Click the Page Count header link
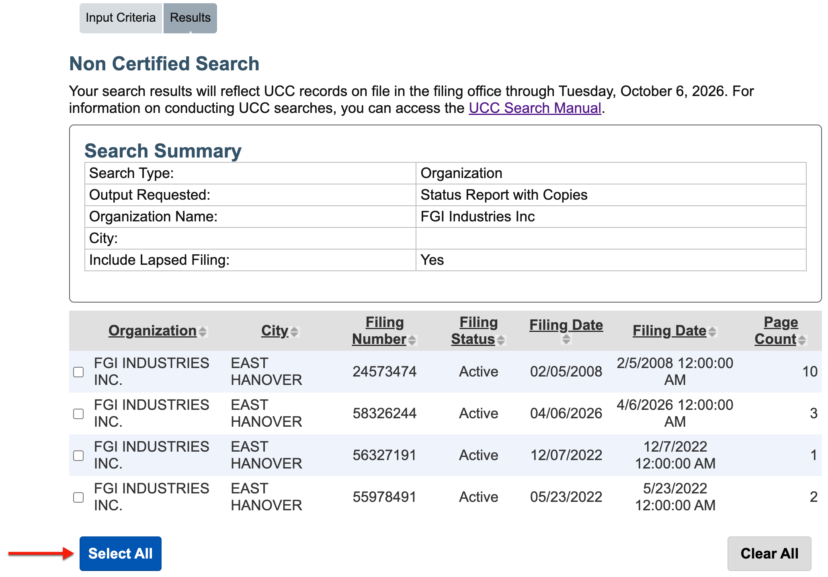Screen dimensions: 828x577 [776, 331]
